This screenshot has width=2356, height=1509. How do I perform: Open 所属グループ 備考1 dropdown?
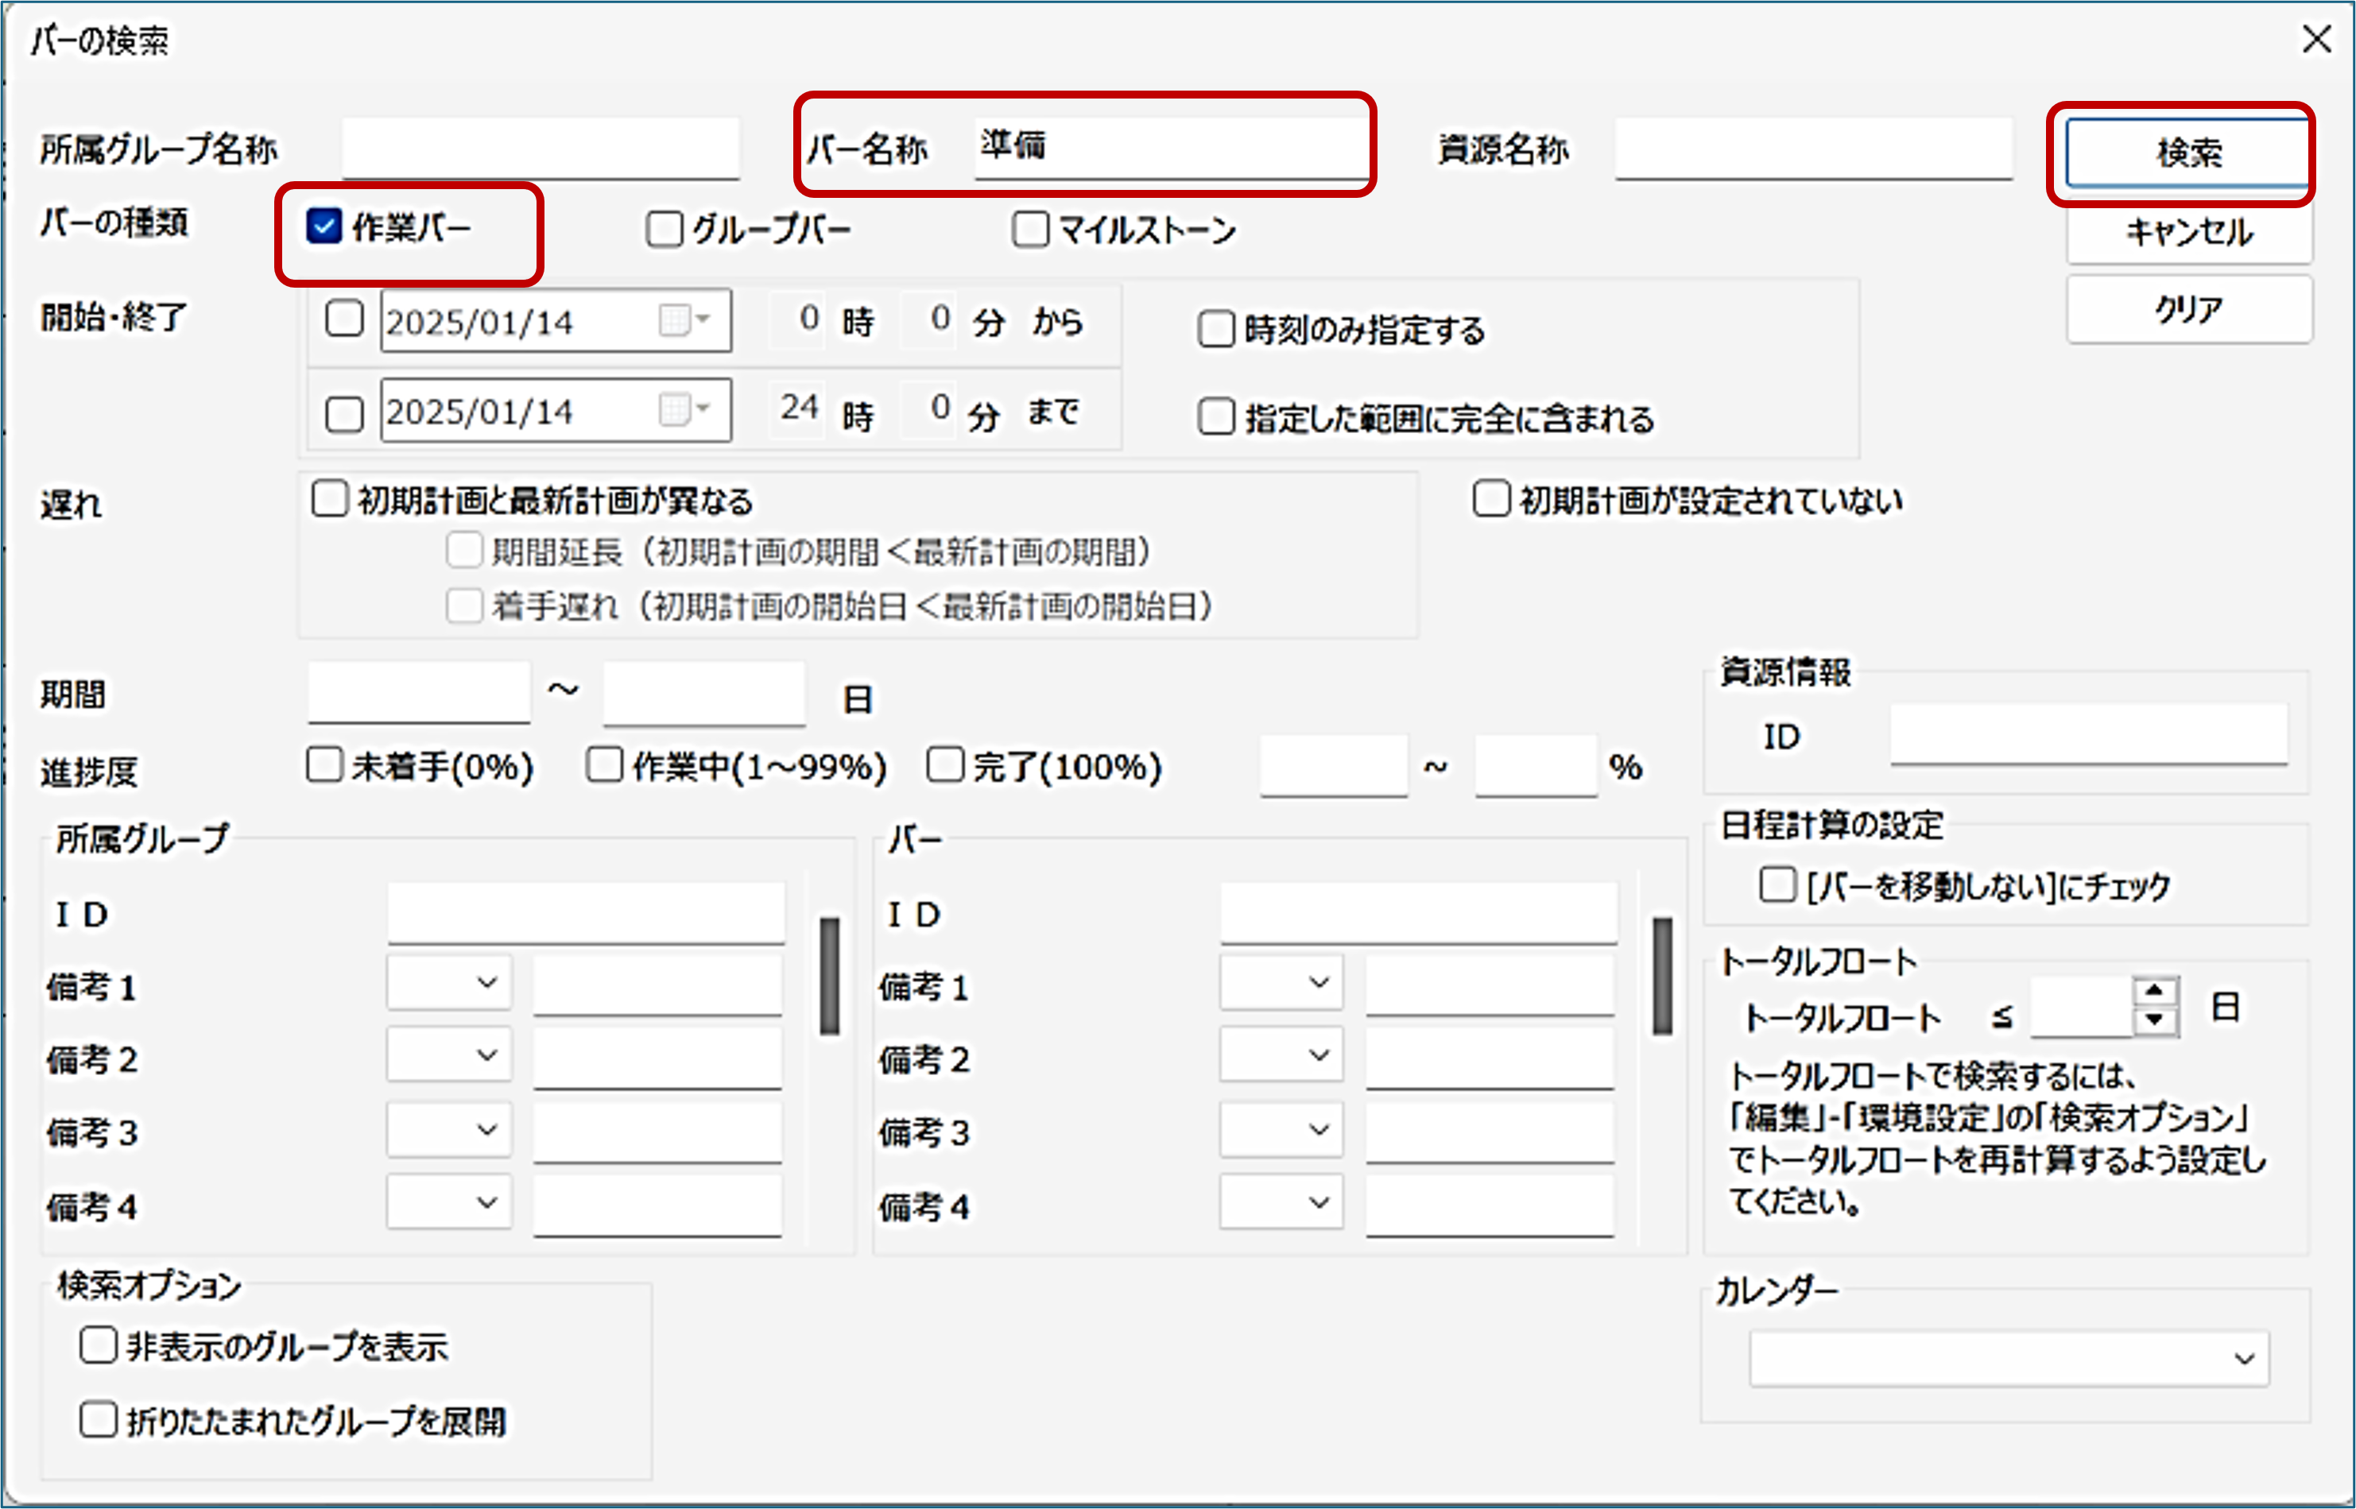click(450, 983)
